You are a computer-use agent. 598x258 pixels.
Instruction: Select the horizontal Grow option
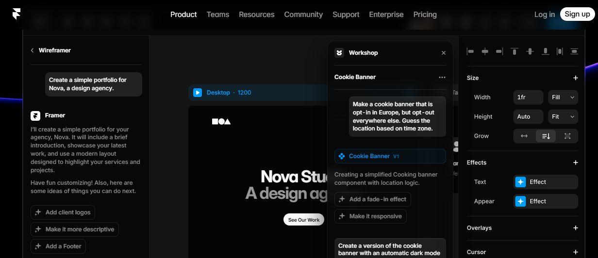coord(524,136)
